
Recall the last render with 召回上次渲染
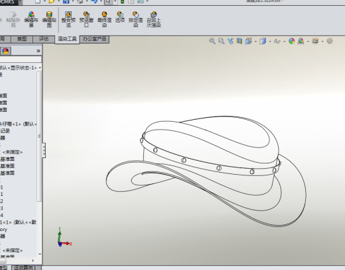[x=153, y=19]
